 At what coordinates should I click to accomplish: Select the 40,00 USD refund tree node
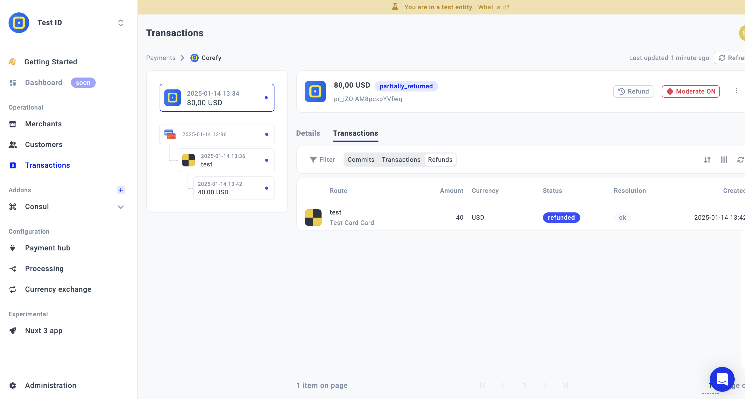click(x=234, y=188)
